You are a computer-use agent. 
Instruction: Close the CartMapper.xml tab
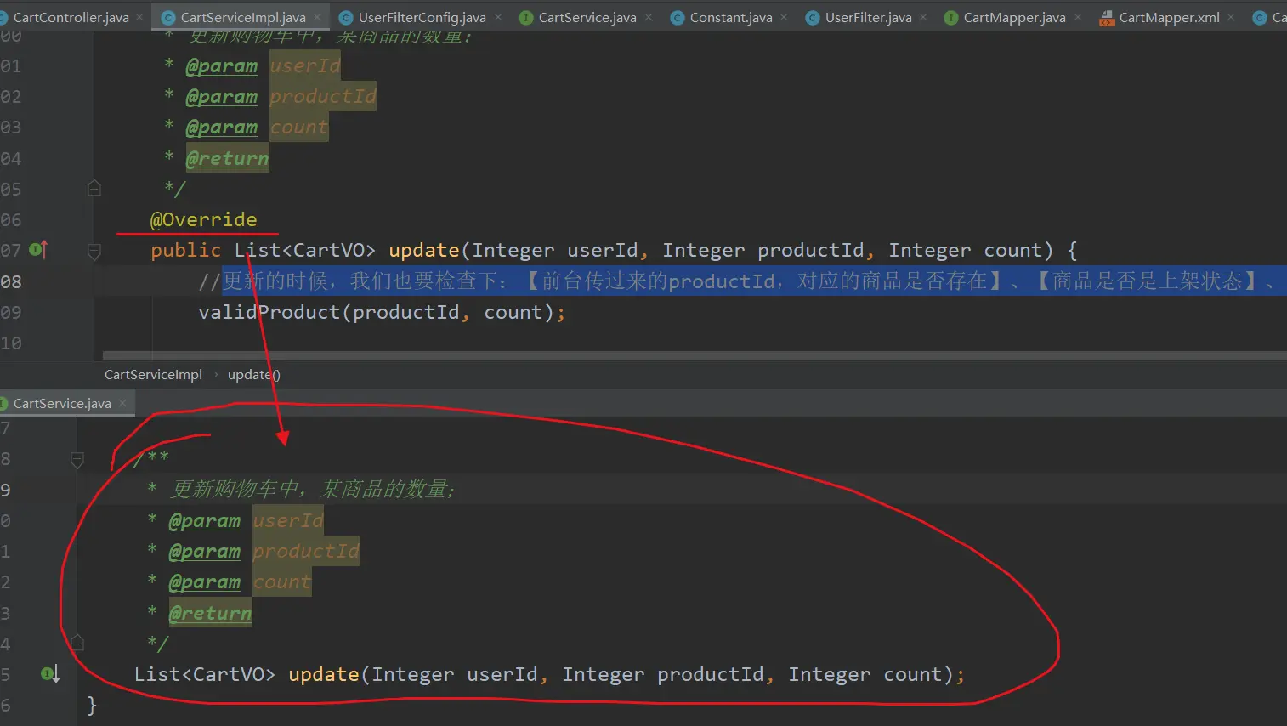1231,17
